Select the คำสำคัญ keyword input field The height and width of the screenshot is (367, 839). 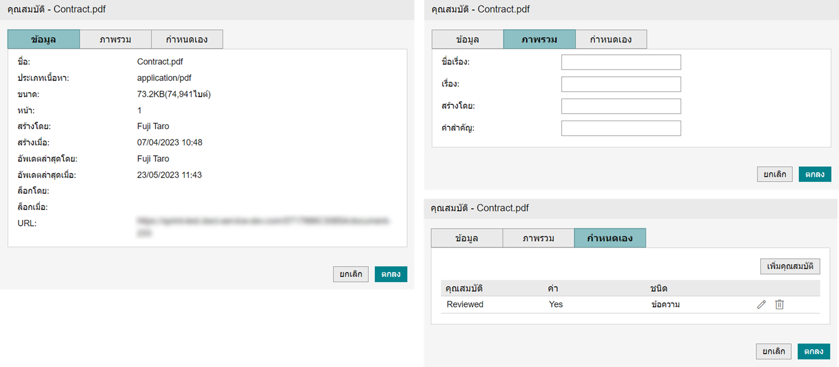click(621, 128)
